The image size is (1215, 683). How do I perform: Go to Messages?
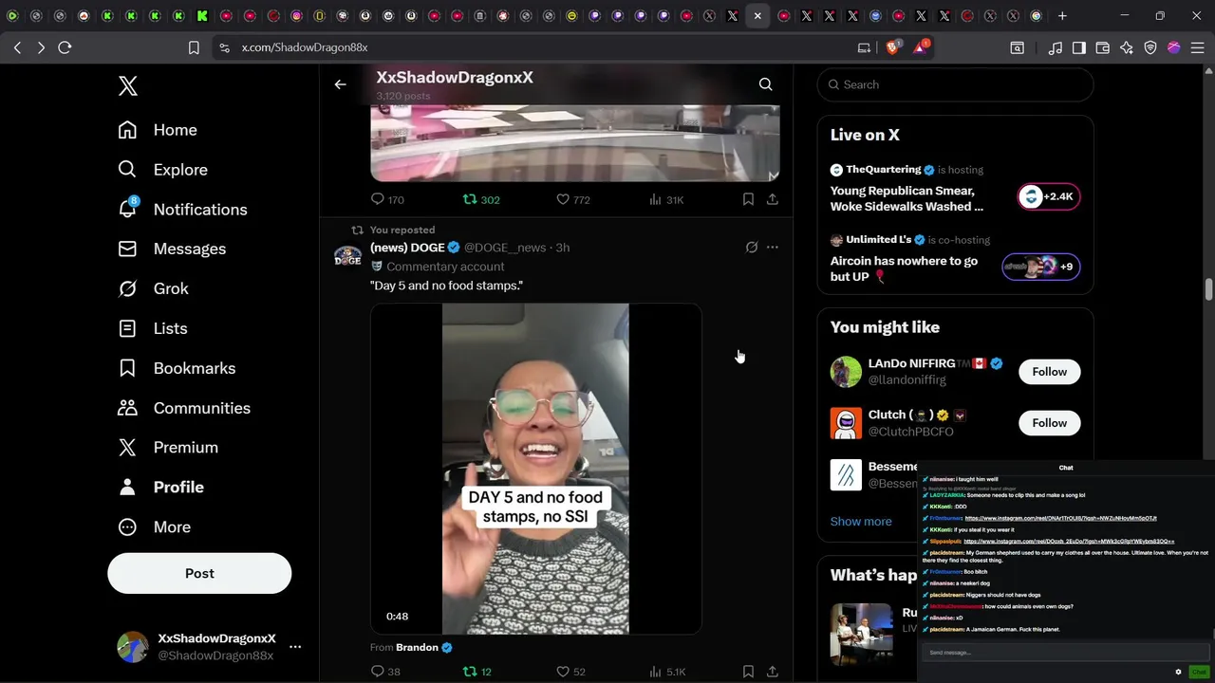click(x=172, y=249)
